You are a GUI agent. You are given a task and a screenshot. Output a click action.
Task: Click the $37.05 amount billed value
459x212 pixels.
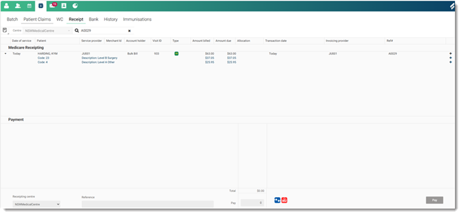point(209,58)
